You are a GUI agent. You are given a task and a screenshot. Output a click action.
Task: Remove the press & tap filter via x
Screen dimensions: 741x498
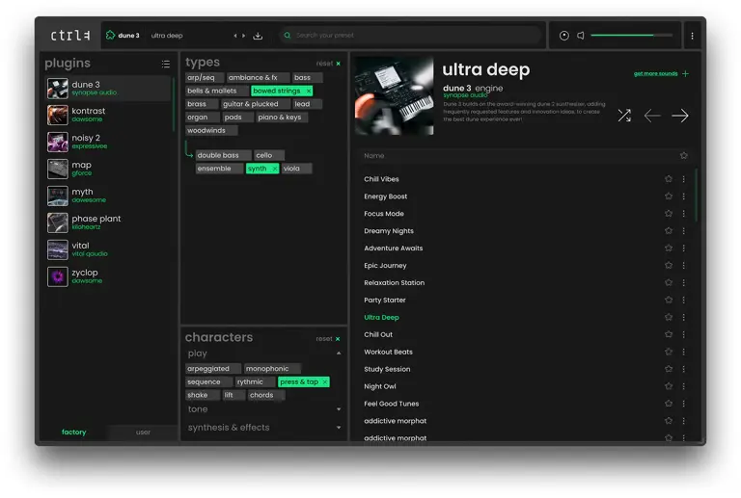coord(324,382)
